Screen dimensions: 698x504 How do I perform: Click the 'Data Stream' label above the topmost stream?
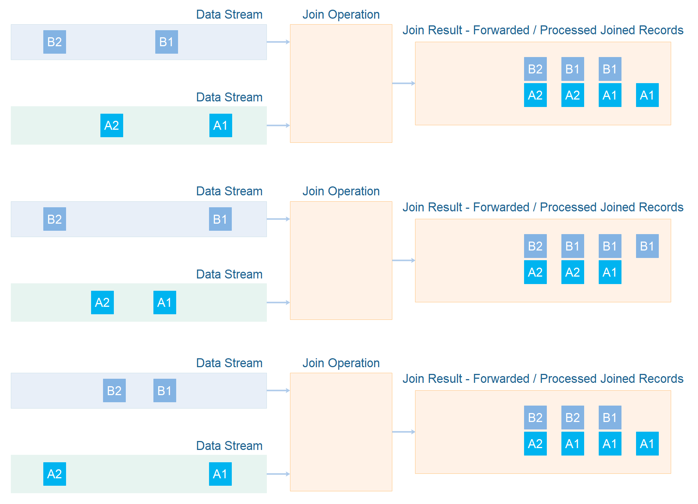click(x=229, y=15)
